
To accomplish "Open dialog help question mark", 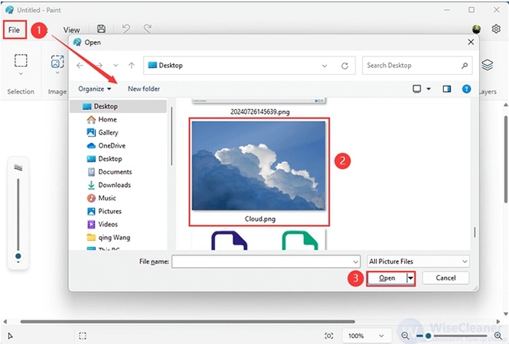I will tap(466, 89).
